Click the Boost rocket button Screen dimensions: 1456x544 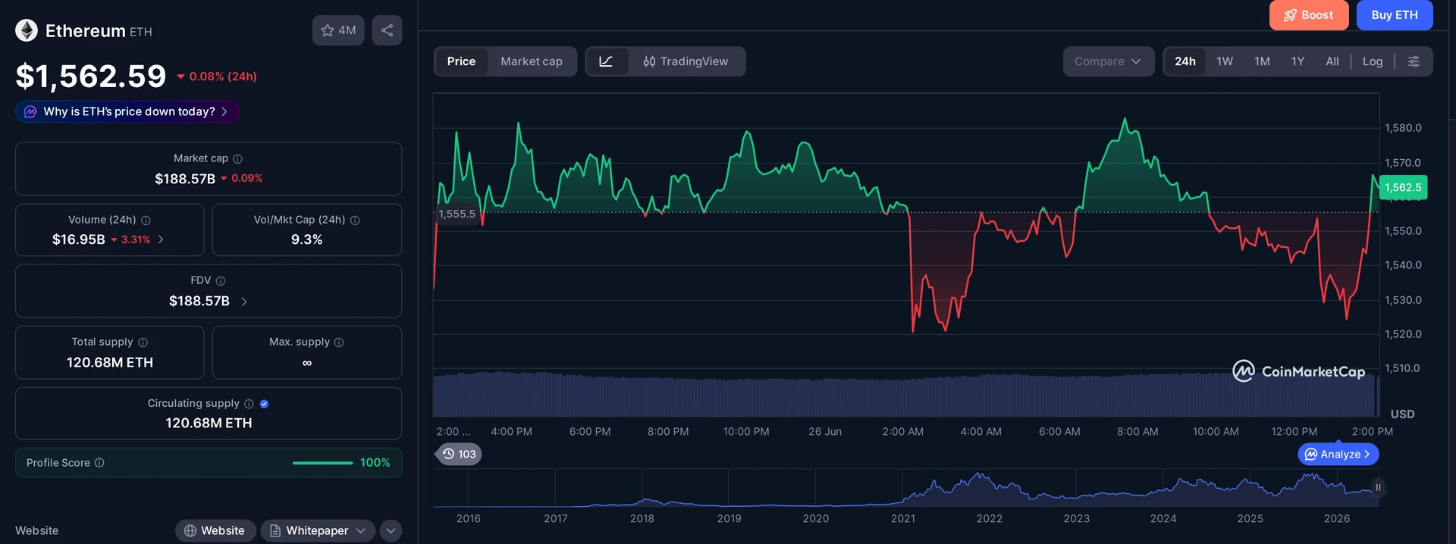pos(1309,15)
